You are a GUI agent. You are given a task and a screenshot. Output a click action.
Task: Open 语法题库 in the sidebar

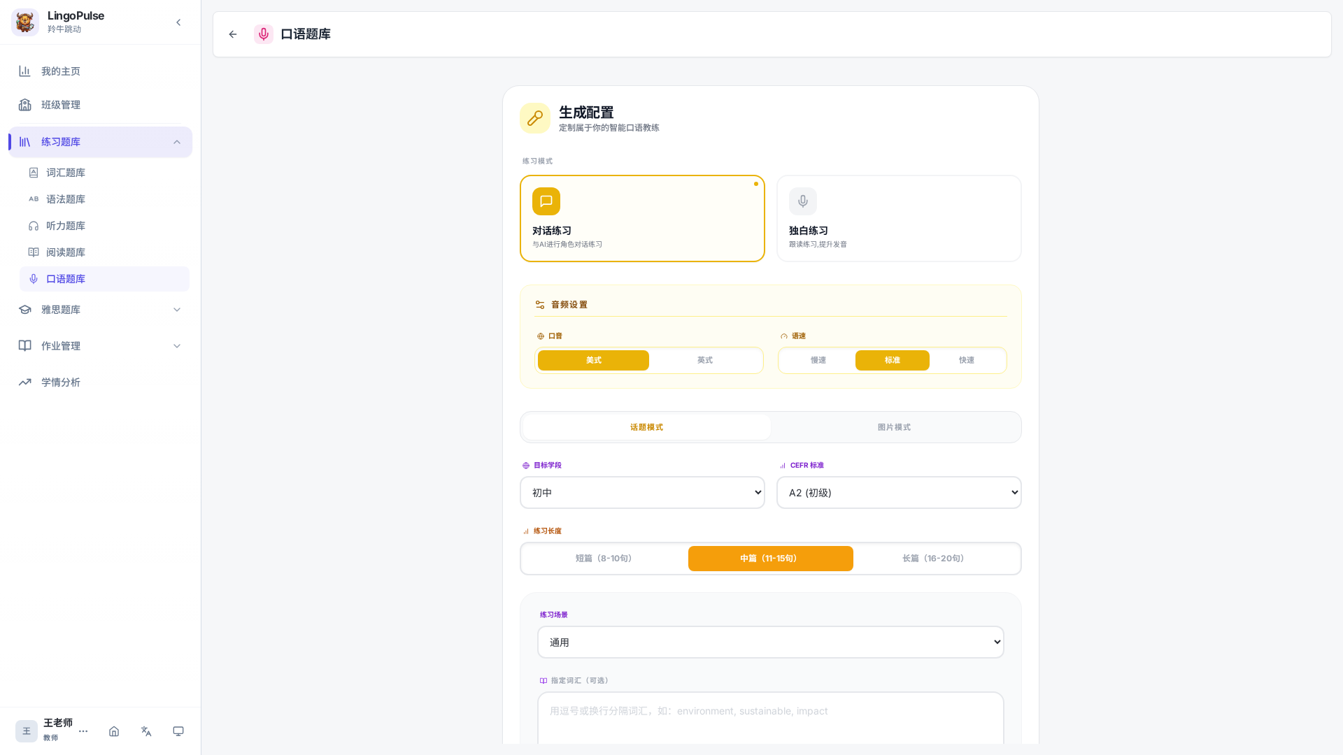pyautogui.click(x=104, y=199)
